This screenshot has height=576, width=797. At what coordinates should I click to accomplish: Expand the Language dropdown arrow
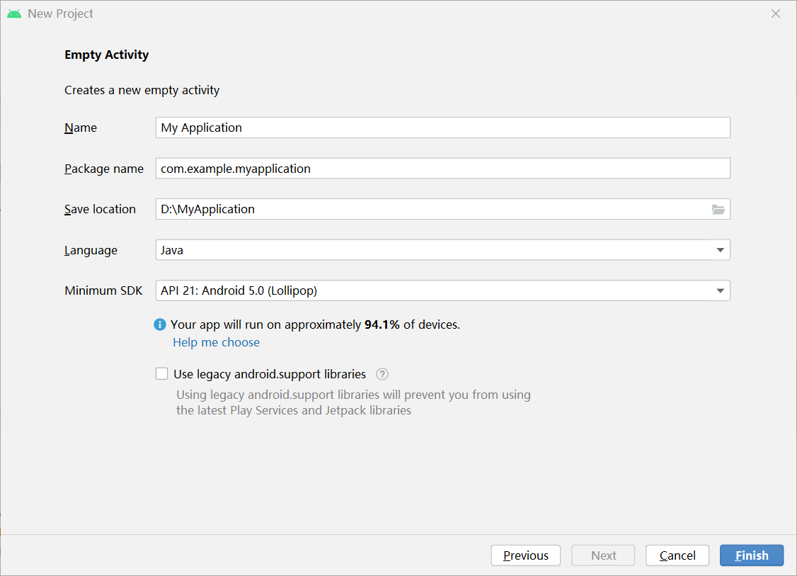click(x=720, y=250)
